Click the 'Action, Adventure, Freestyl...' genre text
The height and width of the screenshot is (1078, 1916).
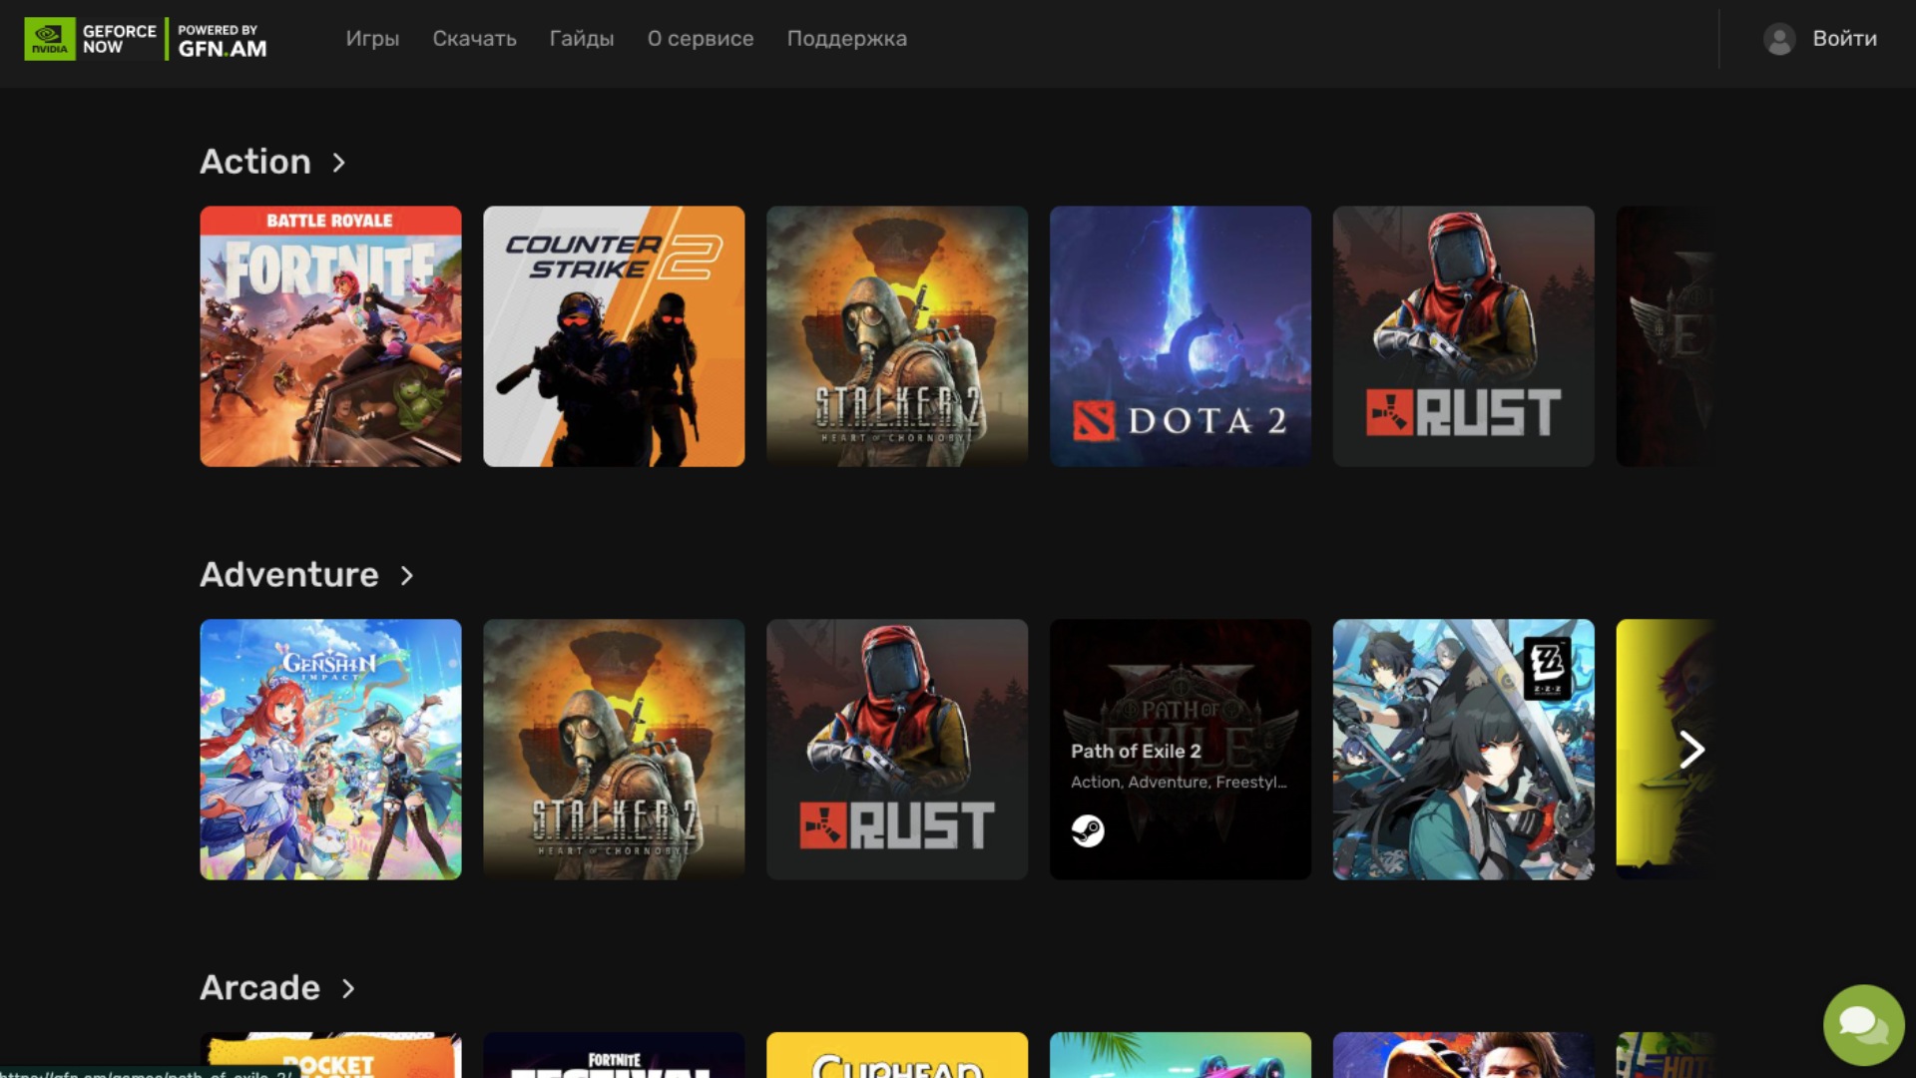pyautogui.click(x=1179, y=783)
